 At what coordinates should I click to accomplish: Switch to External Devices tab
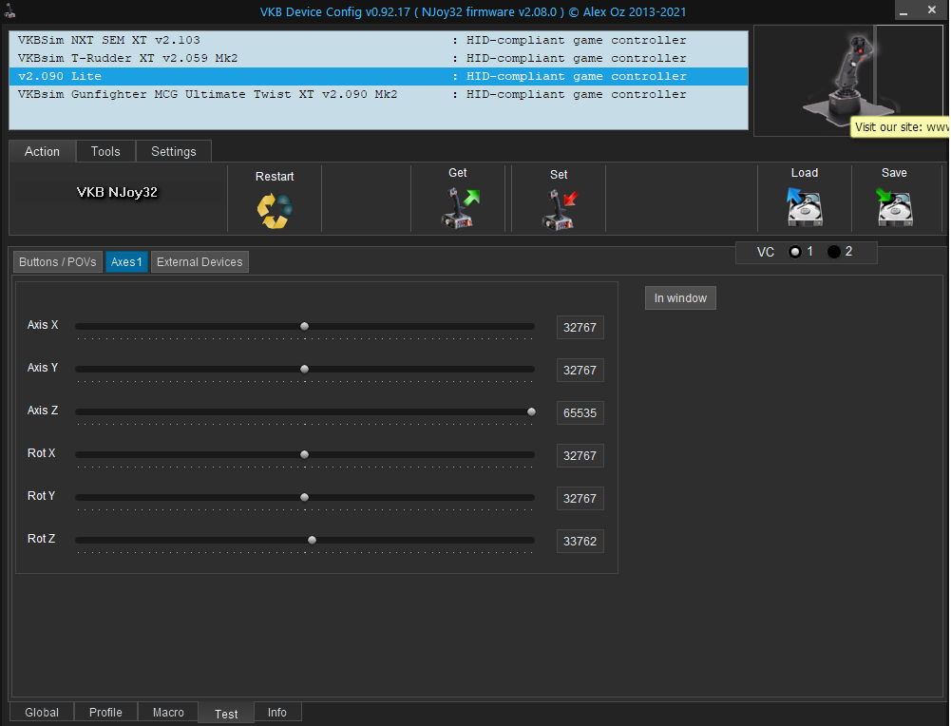pos(200,262)
